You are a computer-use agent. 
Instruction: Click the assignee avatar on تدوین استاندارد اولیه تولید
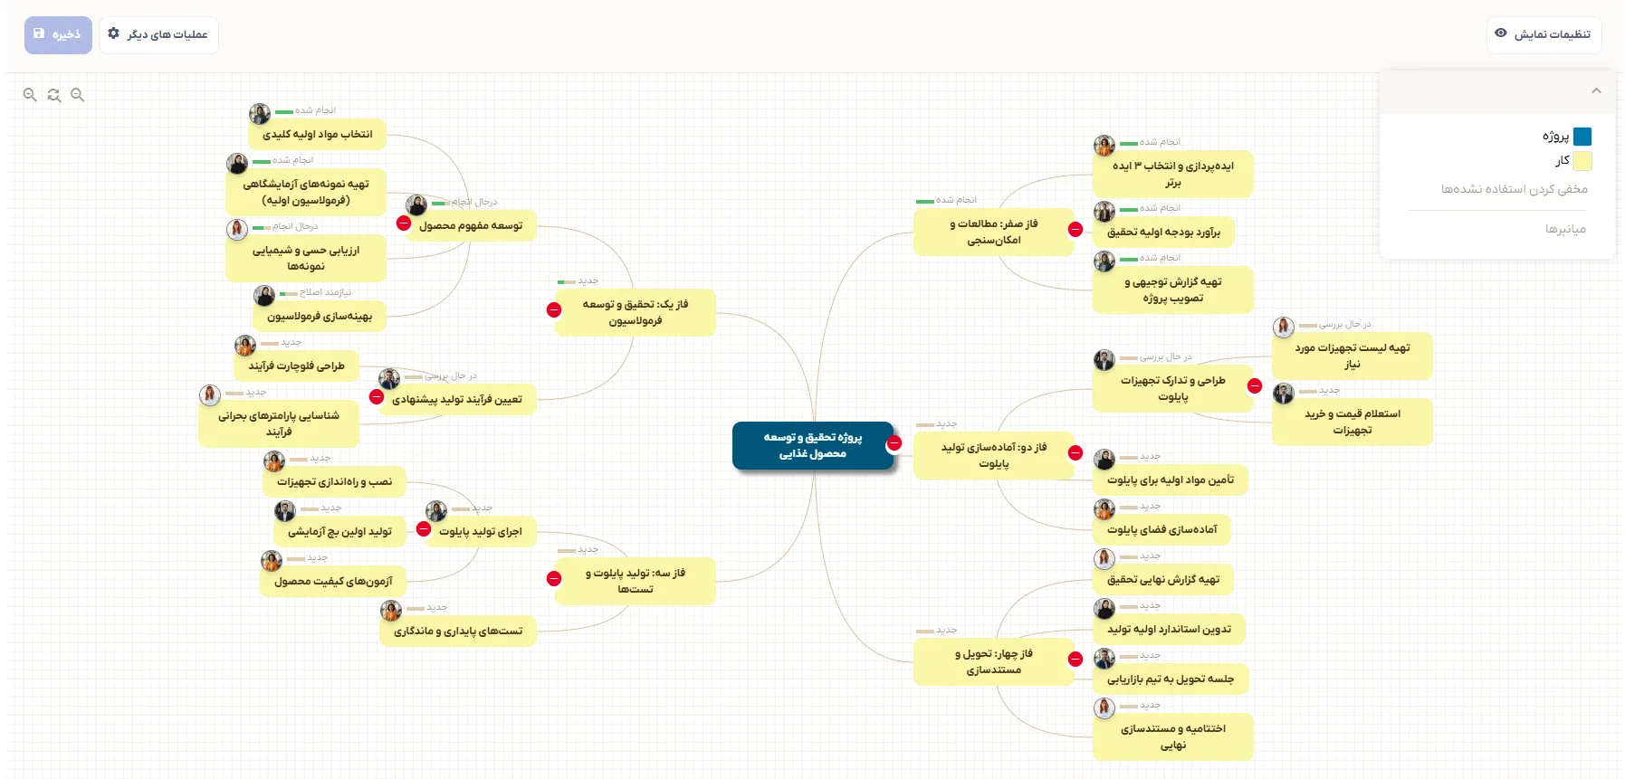click(1104, 609)
